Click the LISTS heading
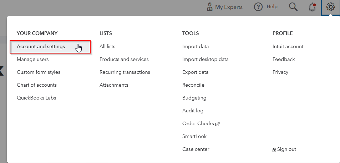This screenshot has height=163, width=340. (x=106, y=34)
